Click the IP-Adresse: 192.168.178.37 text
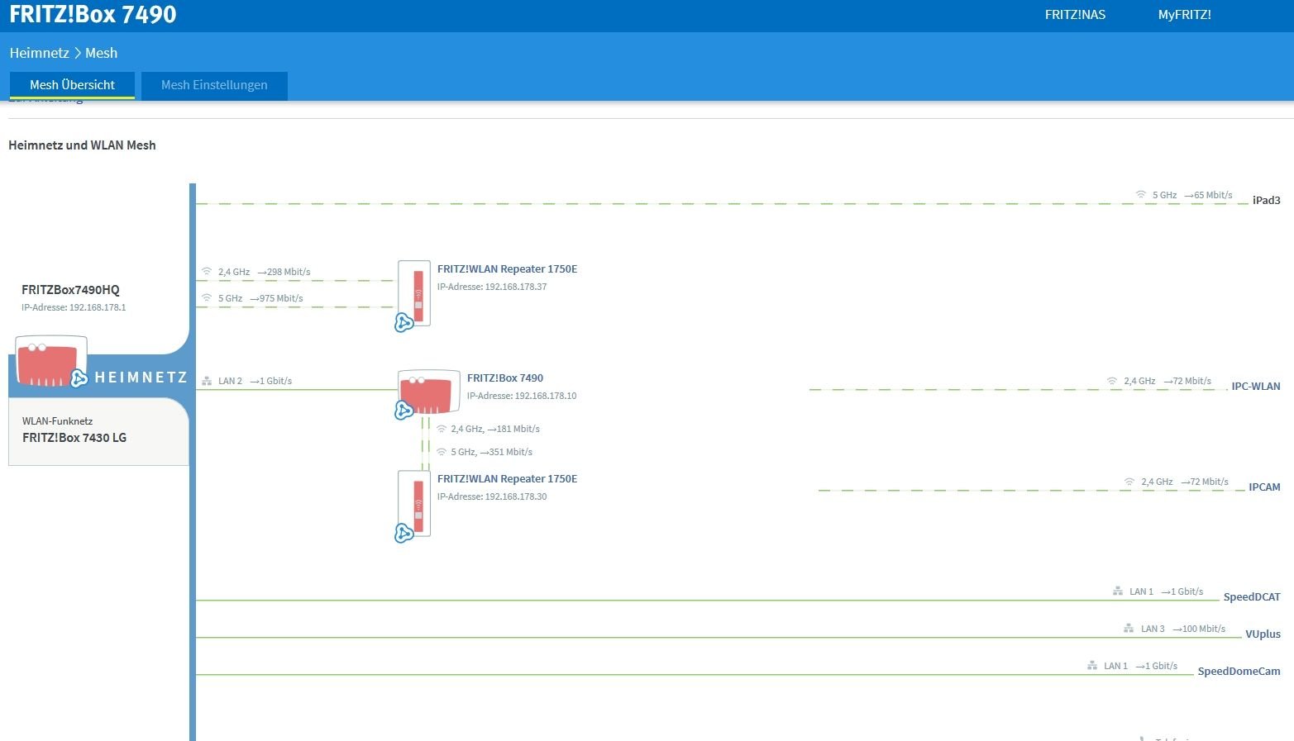The width and height of the screenshot is (1294, 741). click(492, 287)
